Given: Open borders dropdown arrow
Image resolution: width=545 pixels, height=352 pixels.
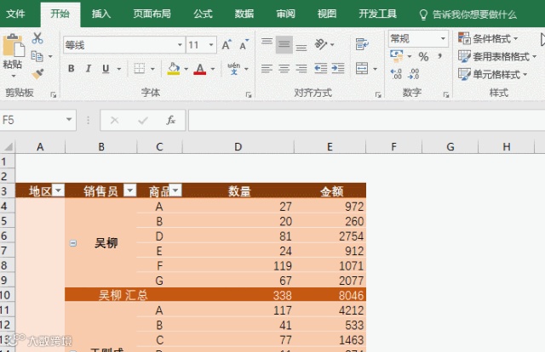Looking at the screenshot, I should pyautogui.click(x=152, y=69).
